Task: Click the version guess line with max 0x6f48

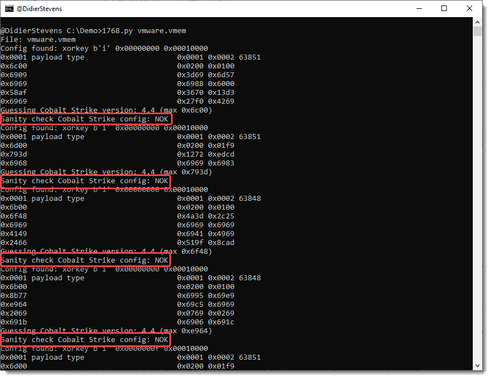Action: click(106, 252)
